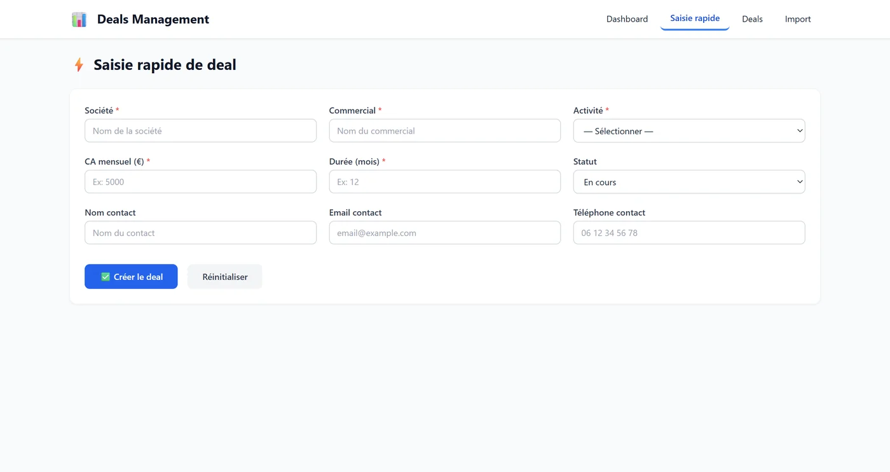
Task: Expand the Activité dropdown
Action: pyautogui.click(x=689, y=131)
